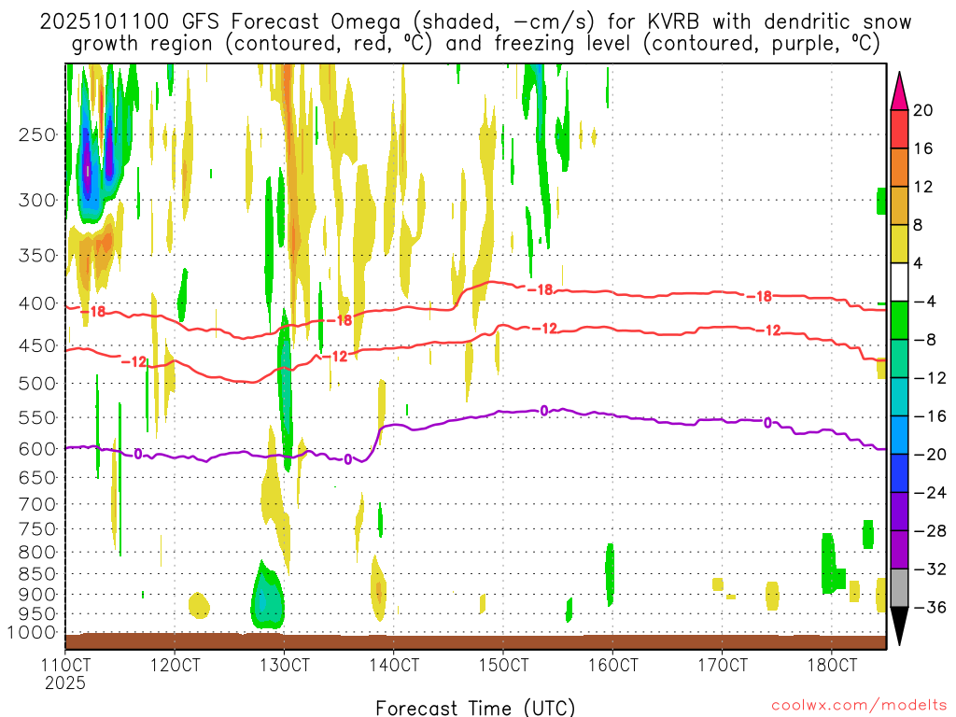This screenshot has height=717, width=956.
Task: Click the black arrow below the colorbar
Action: pos(899,626)
